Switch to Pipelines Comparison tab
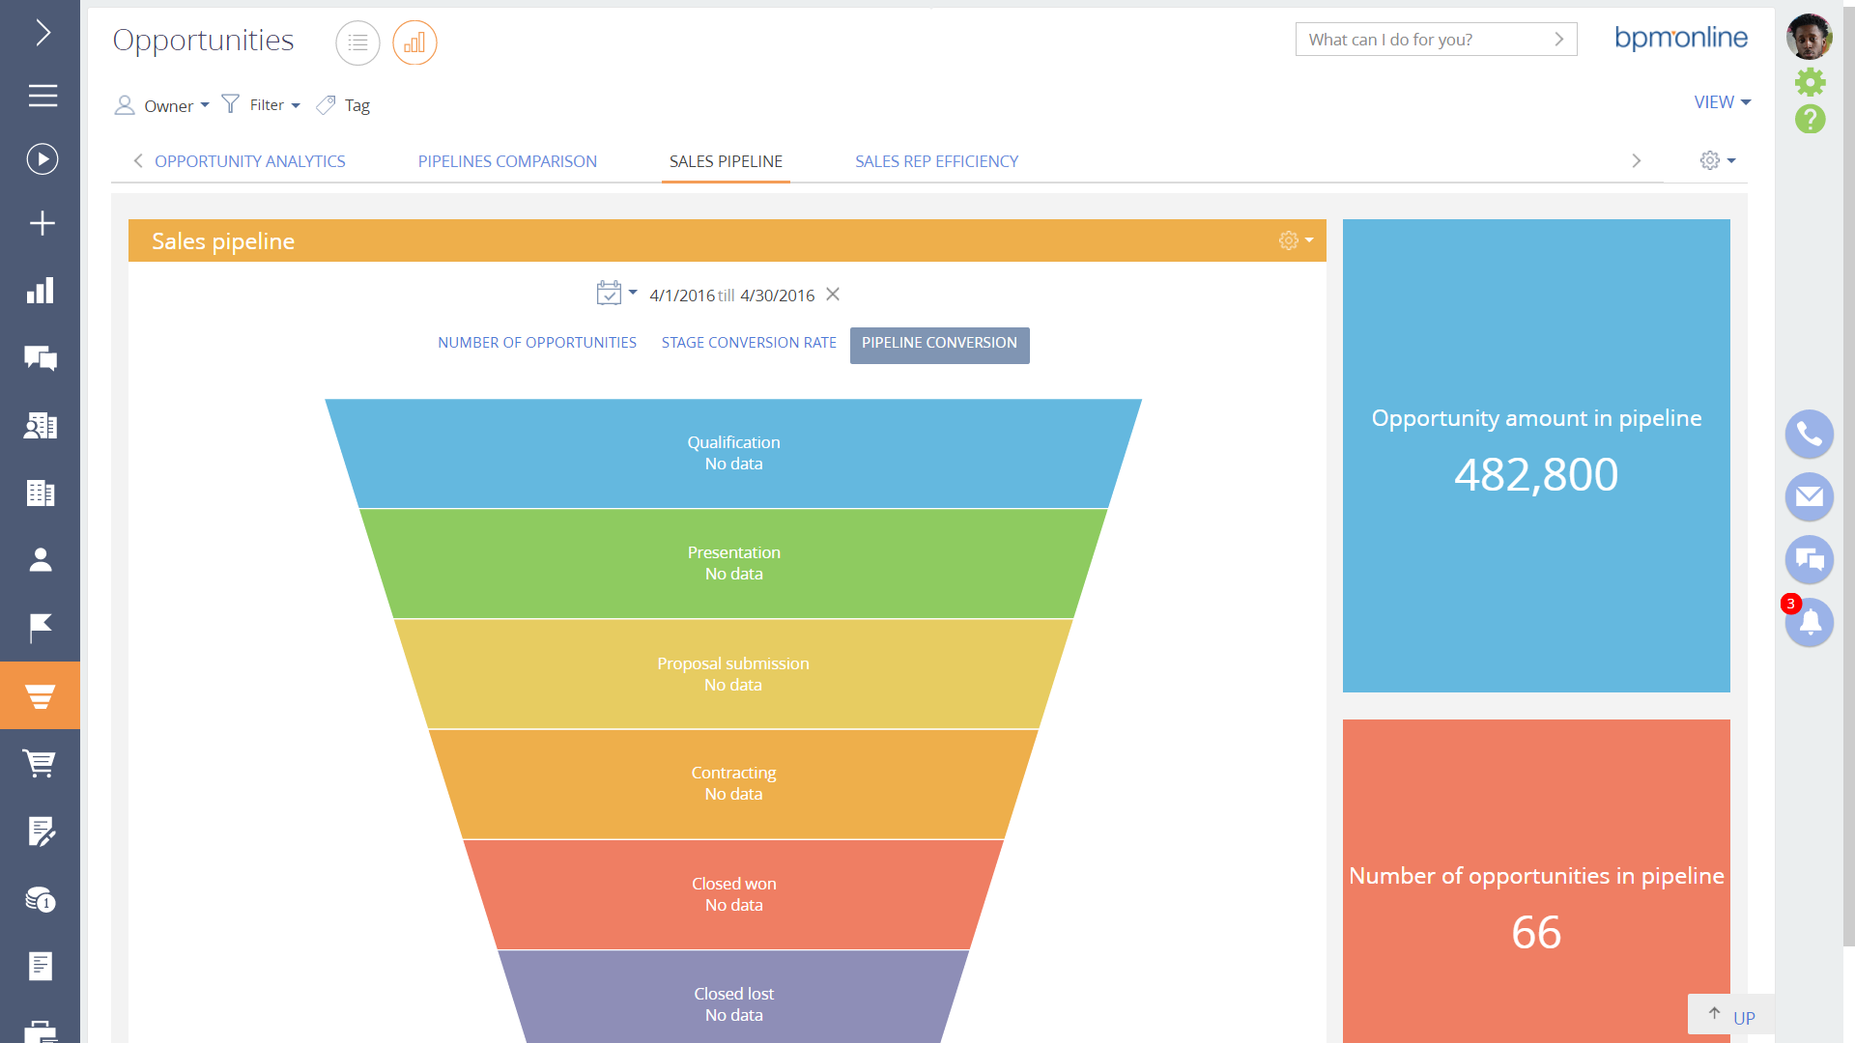 (x=507, y=161)
